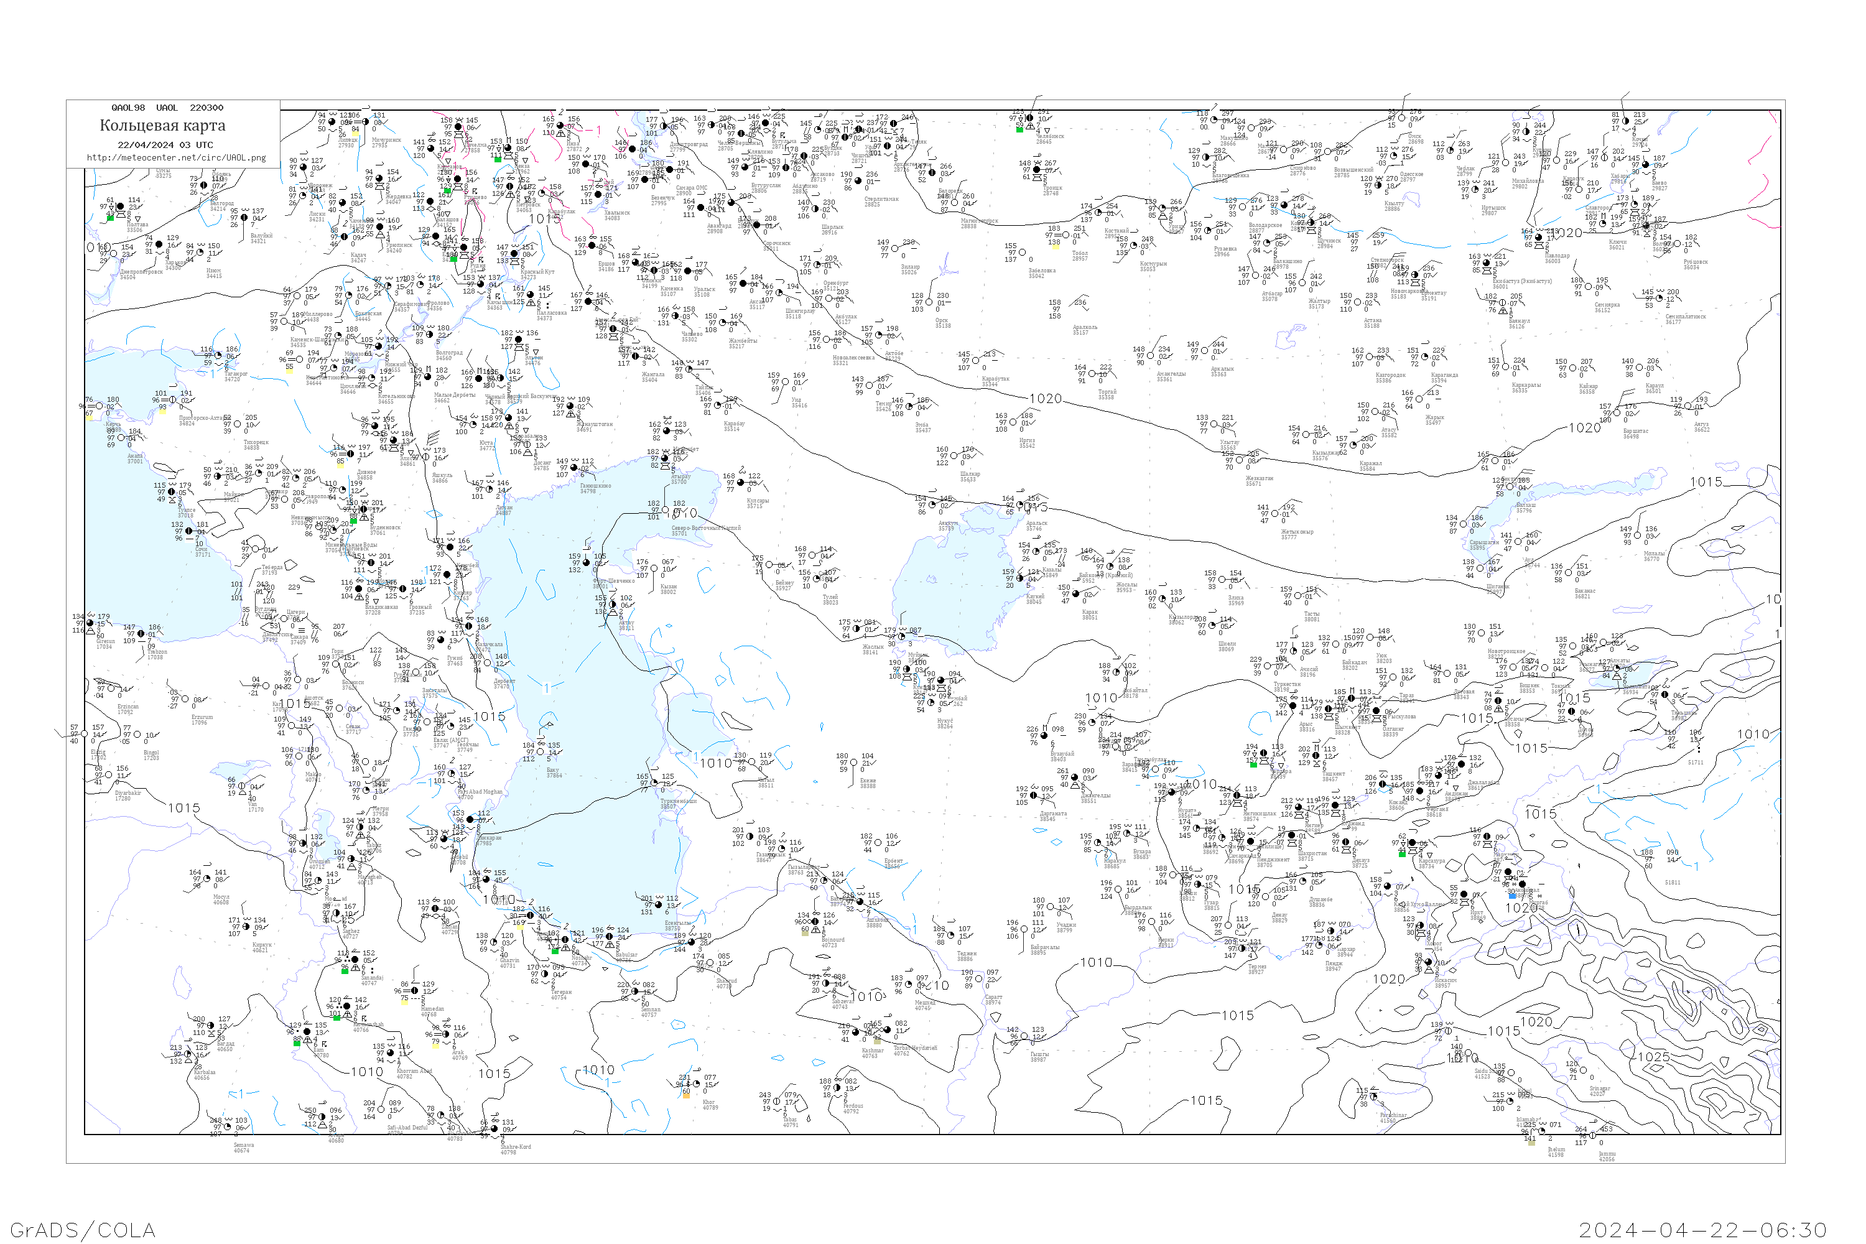Image resolution: width=1866 pixels, height=1244 pixels.
Task: Click the Липецк station filled circle
Action: [332, 122]
